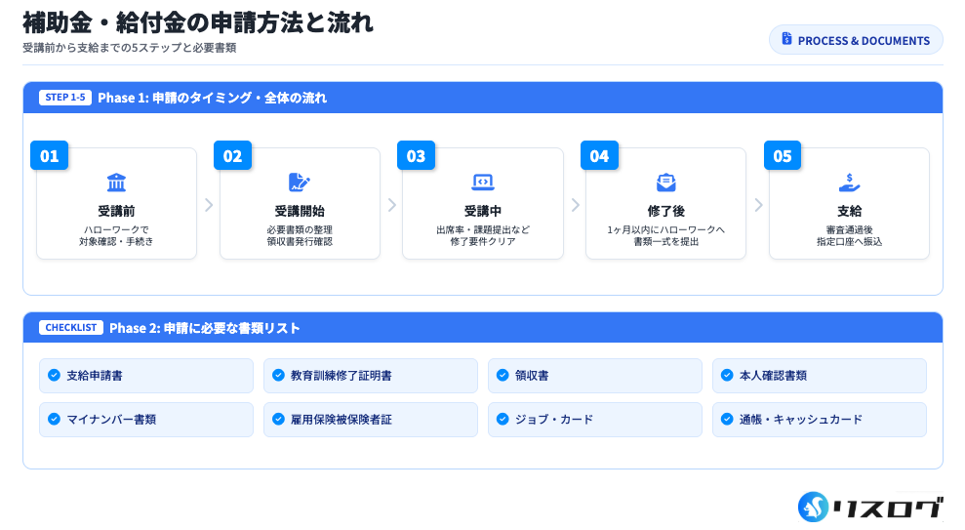Click the document icon in PROCESS & DOCUMENTS badge
The width and height of the screenshot is (965, 530).
pos(786,40)
